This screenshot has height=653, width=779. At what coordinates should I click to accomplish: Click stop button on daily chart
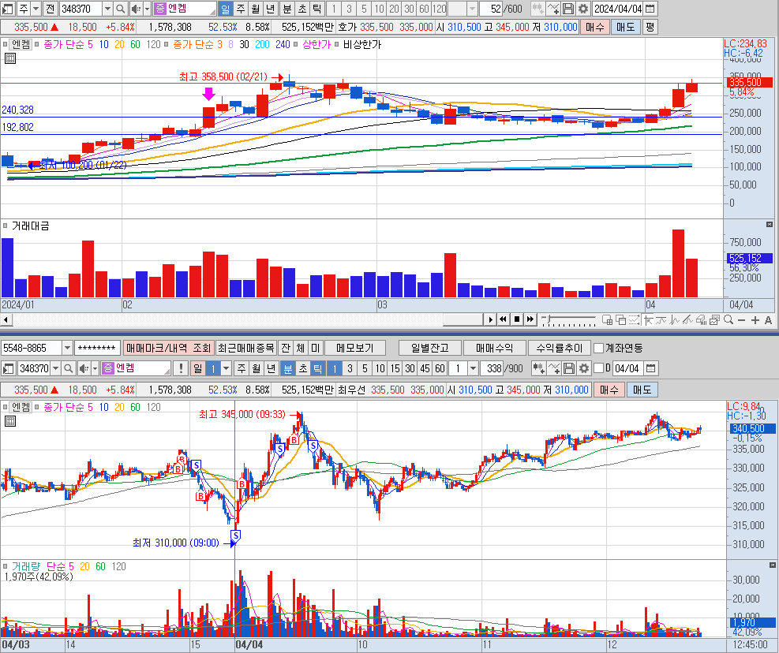517,319
